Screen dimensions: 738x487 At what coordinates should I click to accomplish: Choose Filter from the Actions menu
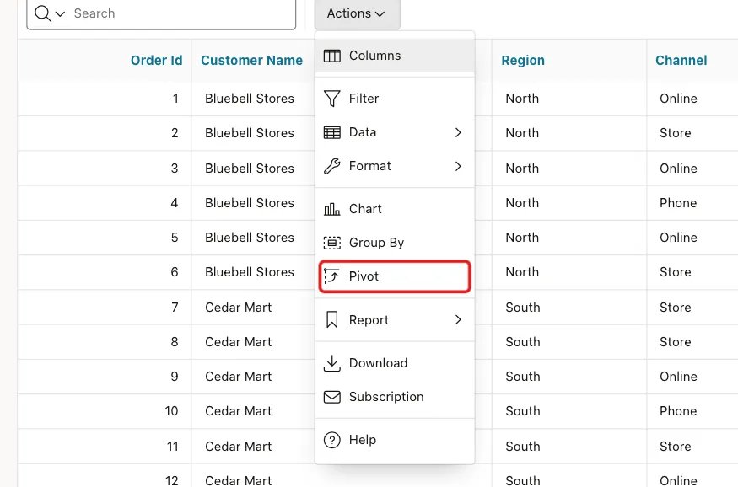(x=395, y=99)
